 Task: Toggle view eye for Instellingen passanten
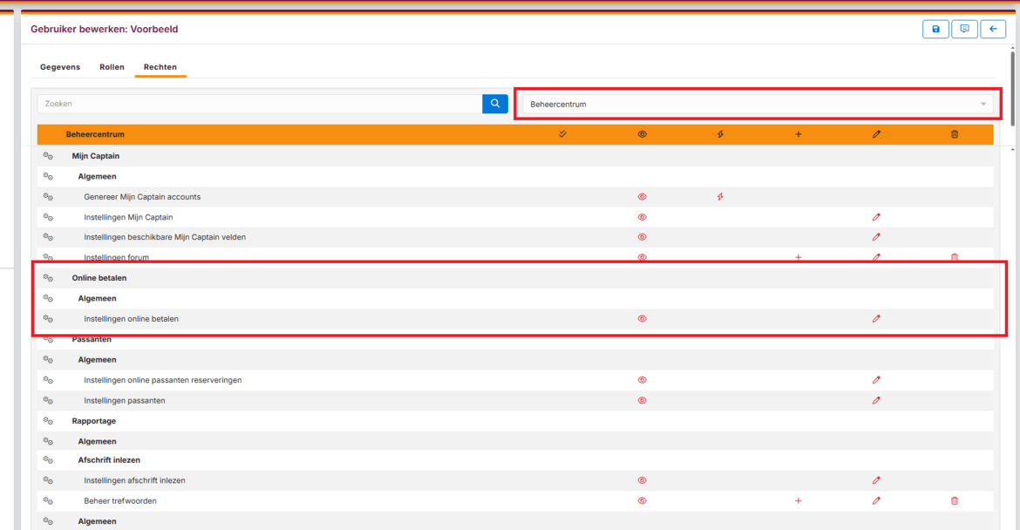(643, 401)
